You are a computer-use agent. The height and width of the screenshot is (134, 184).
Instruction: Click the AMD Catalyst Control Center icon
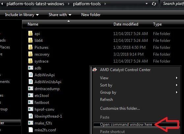click(95, 70)
